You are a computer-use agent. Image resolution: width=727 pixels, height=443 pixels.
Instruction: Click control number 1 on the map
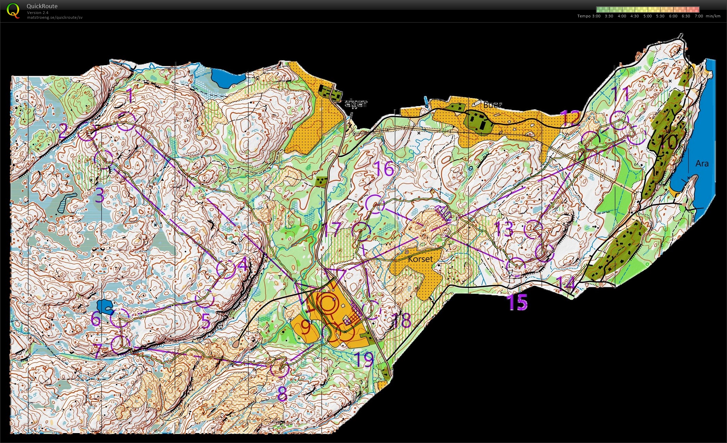click(x=130, y=95)
